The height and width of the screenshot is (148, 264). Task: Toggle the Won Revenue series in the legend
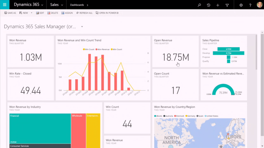coord(103,49)
